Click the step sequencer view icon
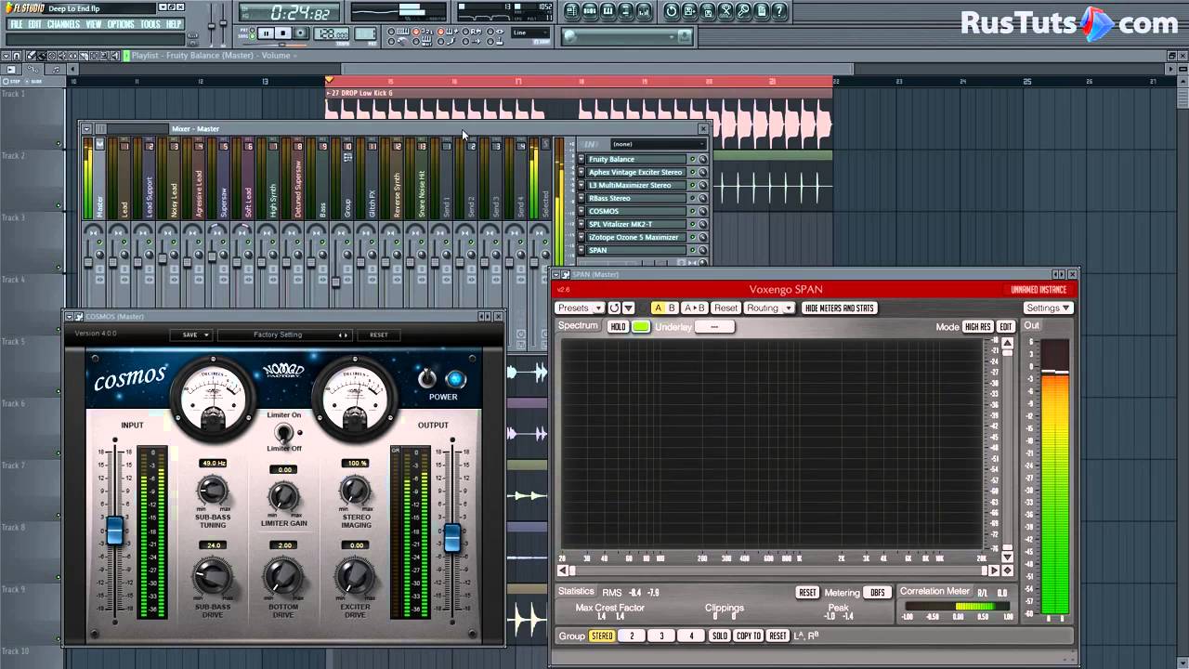Image resolution: width=1189 pixels, height=669 pixels. click(590, 11)
